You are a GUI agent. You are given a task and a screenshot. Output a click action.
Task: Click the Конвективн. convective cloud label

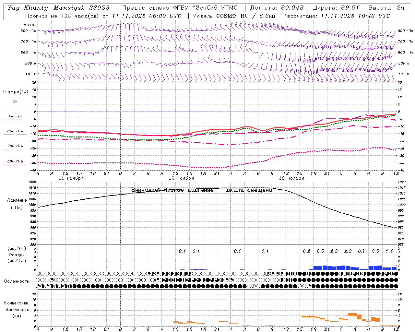17,303
